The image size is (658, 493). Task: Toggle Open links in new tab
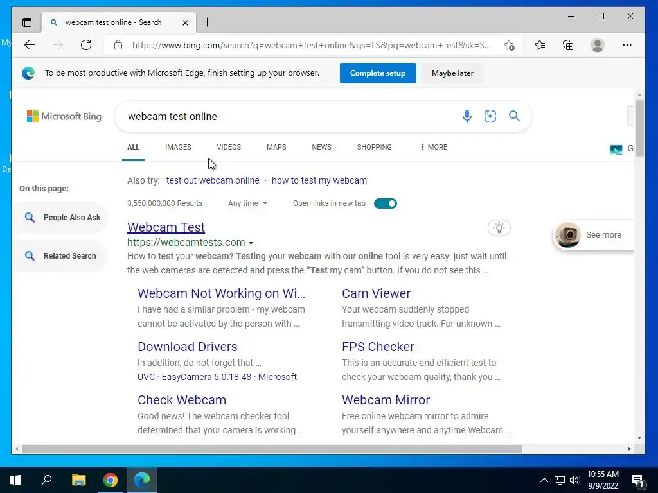386,203
